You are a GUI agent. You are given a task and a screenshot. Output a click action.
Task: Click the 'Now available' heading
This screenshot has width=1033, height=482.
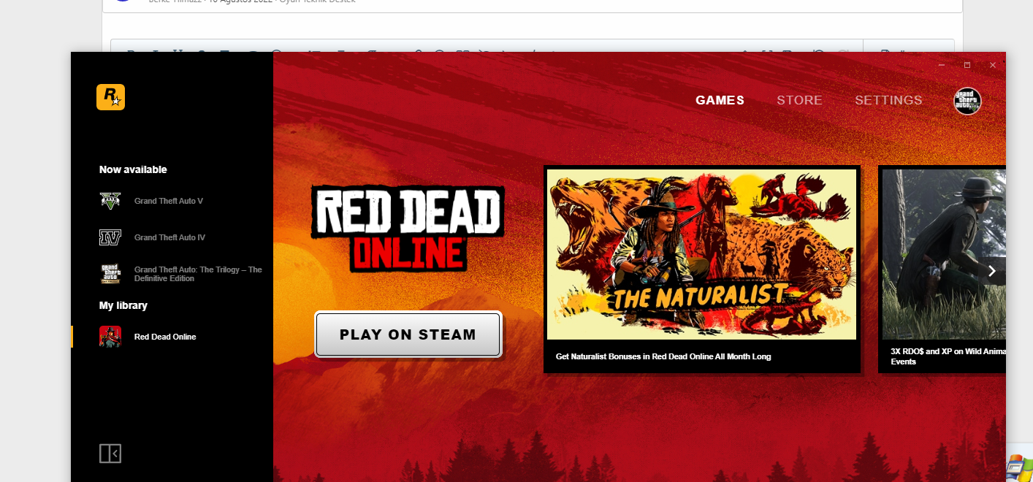click(x=133, y=169)
